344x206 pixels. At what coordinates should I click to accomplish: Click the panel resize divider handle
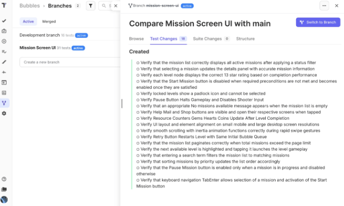[x=122, y=104]
